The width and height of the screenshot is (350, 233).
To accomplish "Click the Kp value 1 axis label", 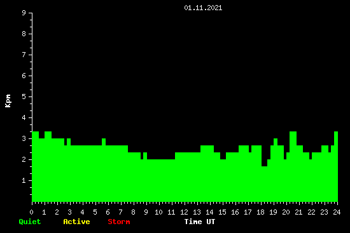I will [24, 180].
